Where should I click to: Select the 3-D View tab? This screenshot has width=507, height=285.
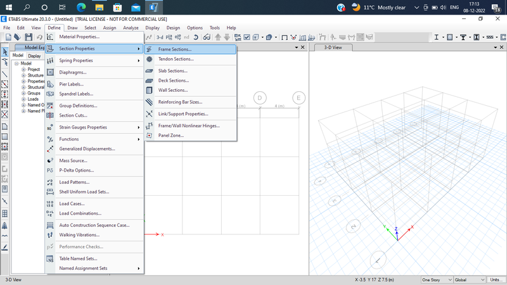[x=333, y=47]
